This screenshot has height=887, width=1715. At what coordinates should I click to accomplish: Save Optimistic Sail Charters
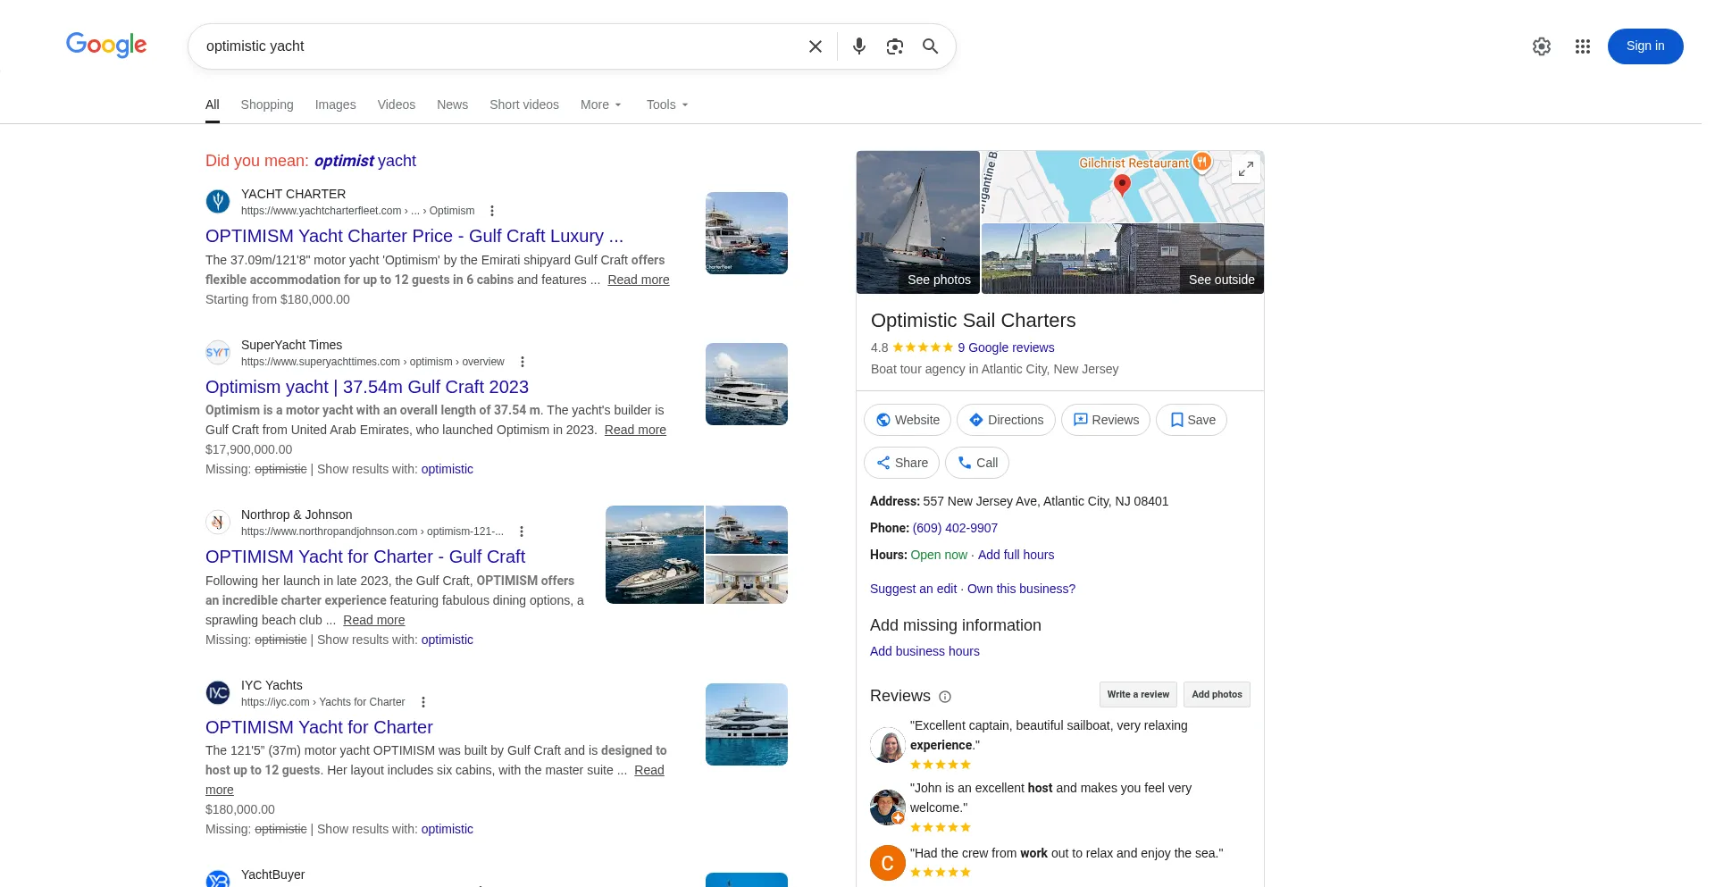click(x=1192, y=420)
